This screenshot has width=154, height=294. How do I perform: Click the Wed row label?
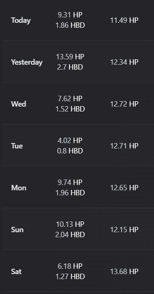coord(19,104)
